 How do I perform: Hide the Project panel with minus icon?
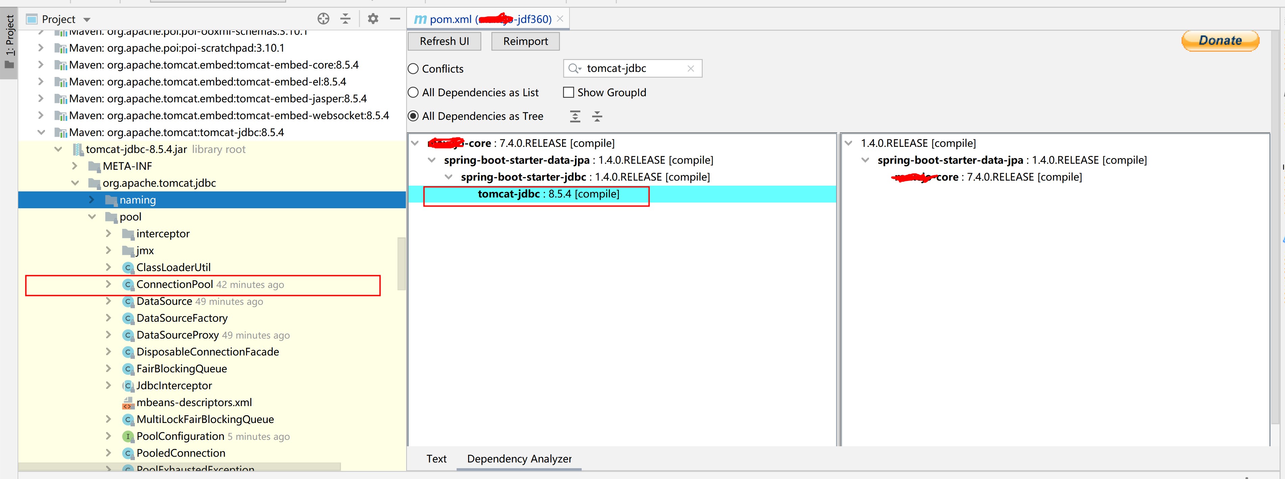[394, 19]
